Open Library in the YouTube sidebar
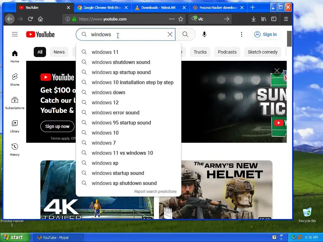 click(x=15, y=126)
